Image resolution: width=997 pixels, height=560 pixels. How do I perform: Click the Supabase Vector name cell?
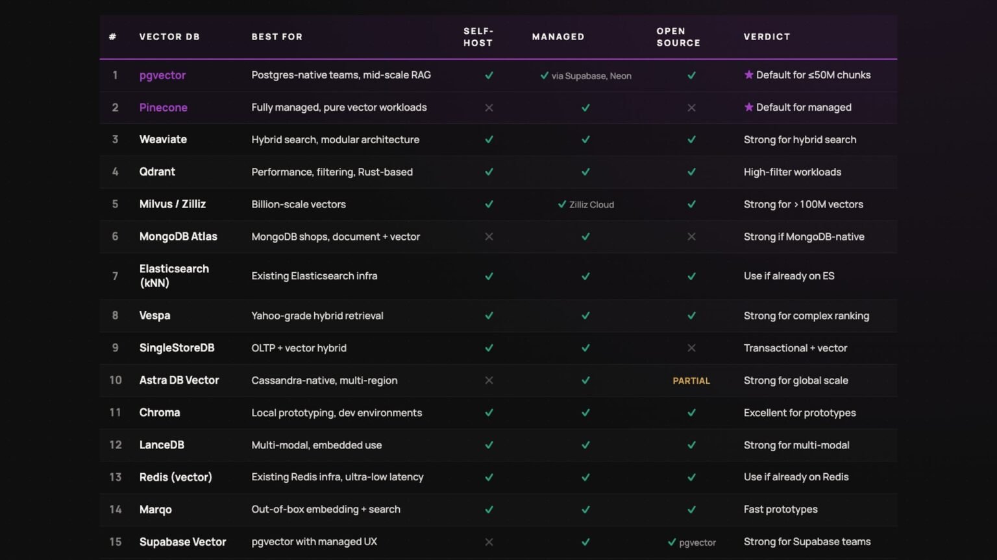click(x=183, y=542)
